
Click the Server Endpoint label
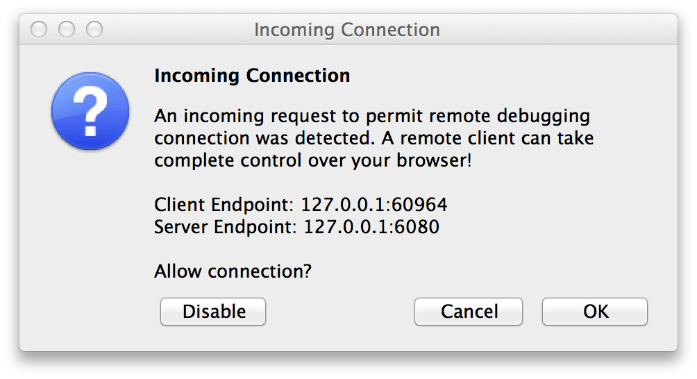point(226,226)
